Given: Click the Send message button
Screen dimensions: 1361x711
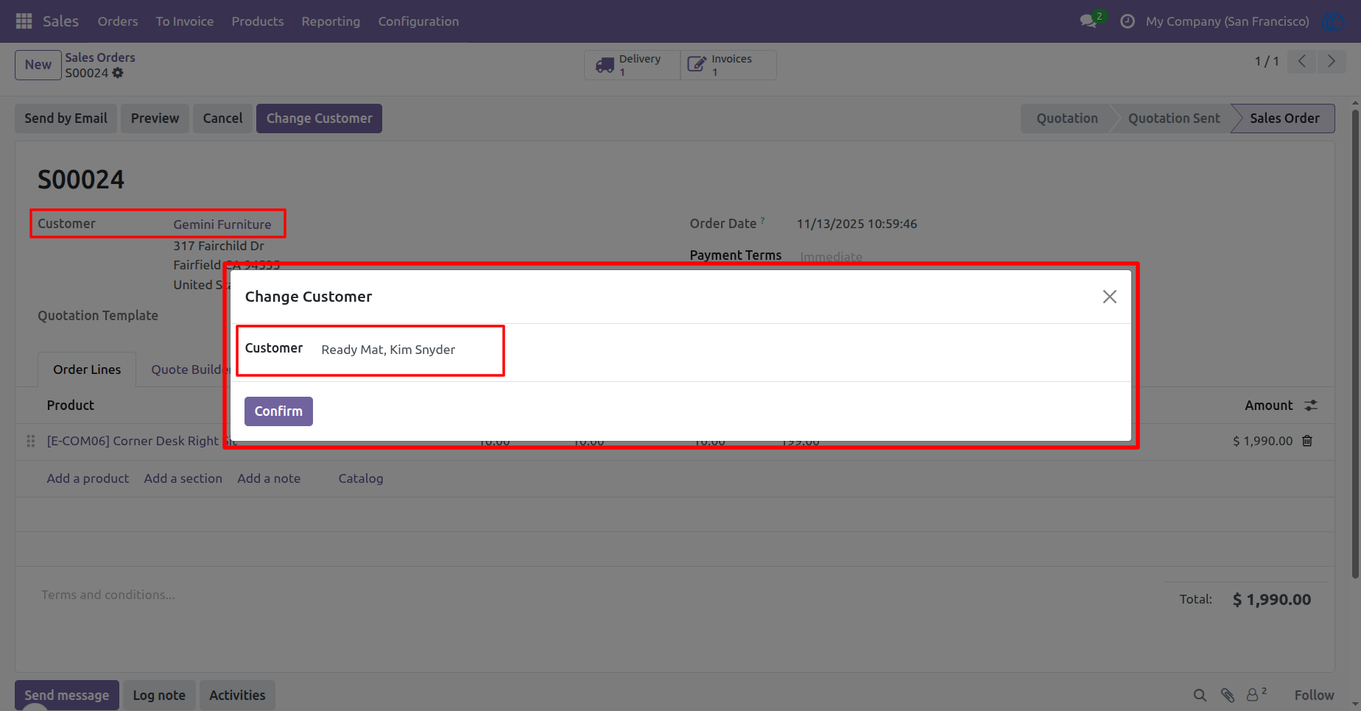Looking at the screenshot, I should pyautogui.click(x=67, y=695).
